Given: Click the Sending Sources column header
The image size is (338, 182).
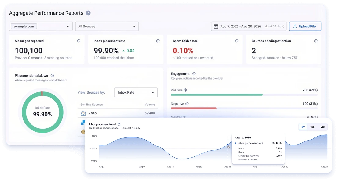Looking at the screenshot, I should (x=92, y=105).
